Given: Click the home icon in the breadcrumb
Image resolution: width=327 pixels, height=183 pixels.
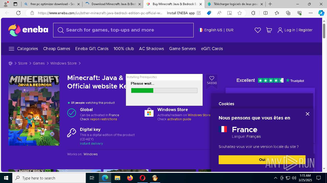Looking at the screenshot, I should click(x=10, y=63).
